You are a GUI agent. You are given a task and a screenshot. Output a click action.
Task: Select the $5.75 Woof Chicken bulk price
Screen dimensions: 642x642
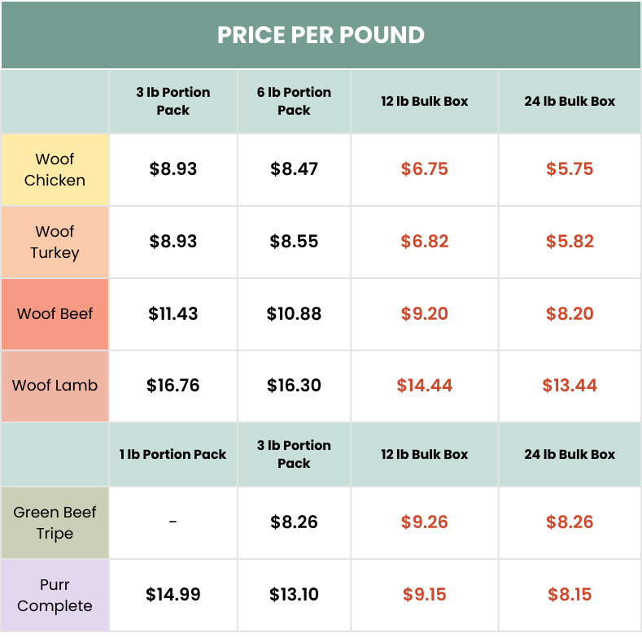[570, 169]
